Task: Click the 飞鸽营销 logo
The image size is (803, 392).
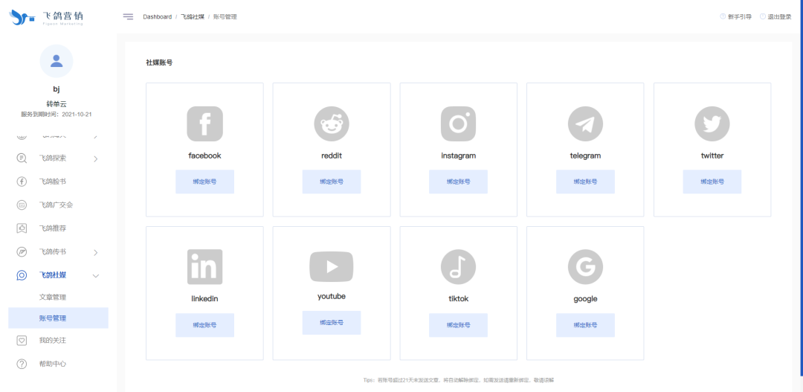Action: coord(47,17)
